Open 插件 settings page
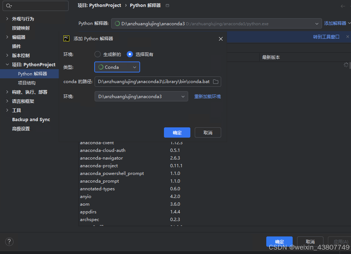This screenshot has height=254, width=351. click(17, 46)
